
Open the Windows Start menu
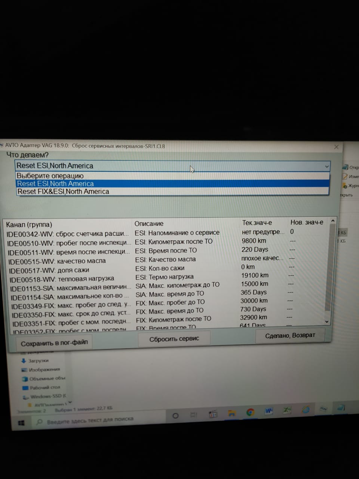point(21,423)
